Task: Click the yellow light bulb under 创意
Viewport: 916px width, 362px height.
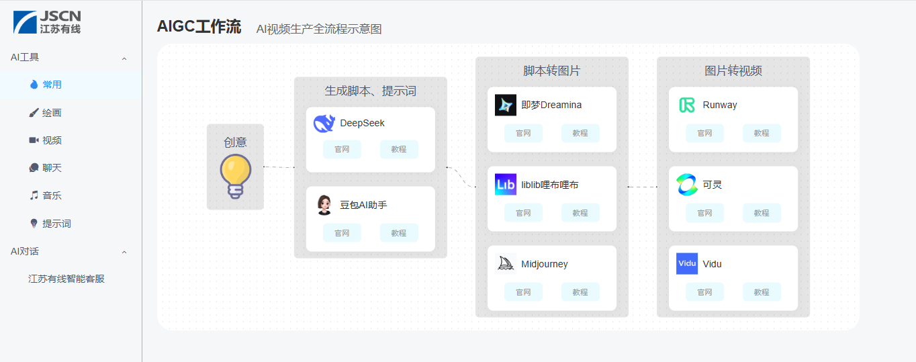Action: [x=236, y=177]
